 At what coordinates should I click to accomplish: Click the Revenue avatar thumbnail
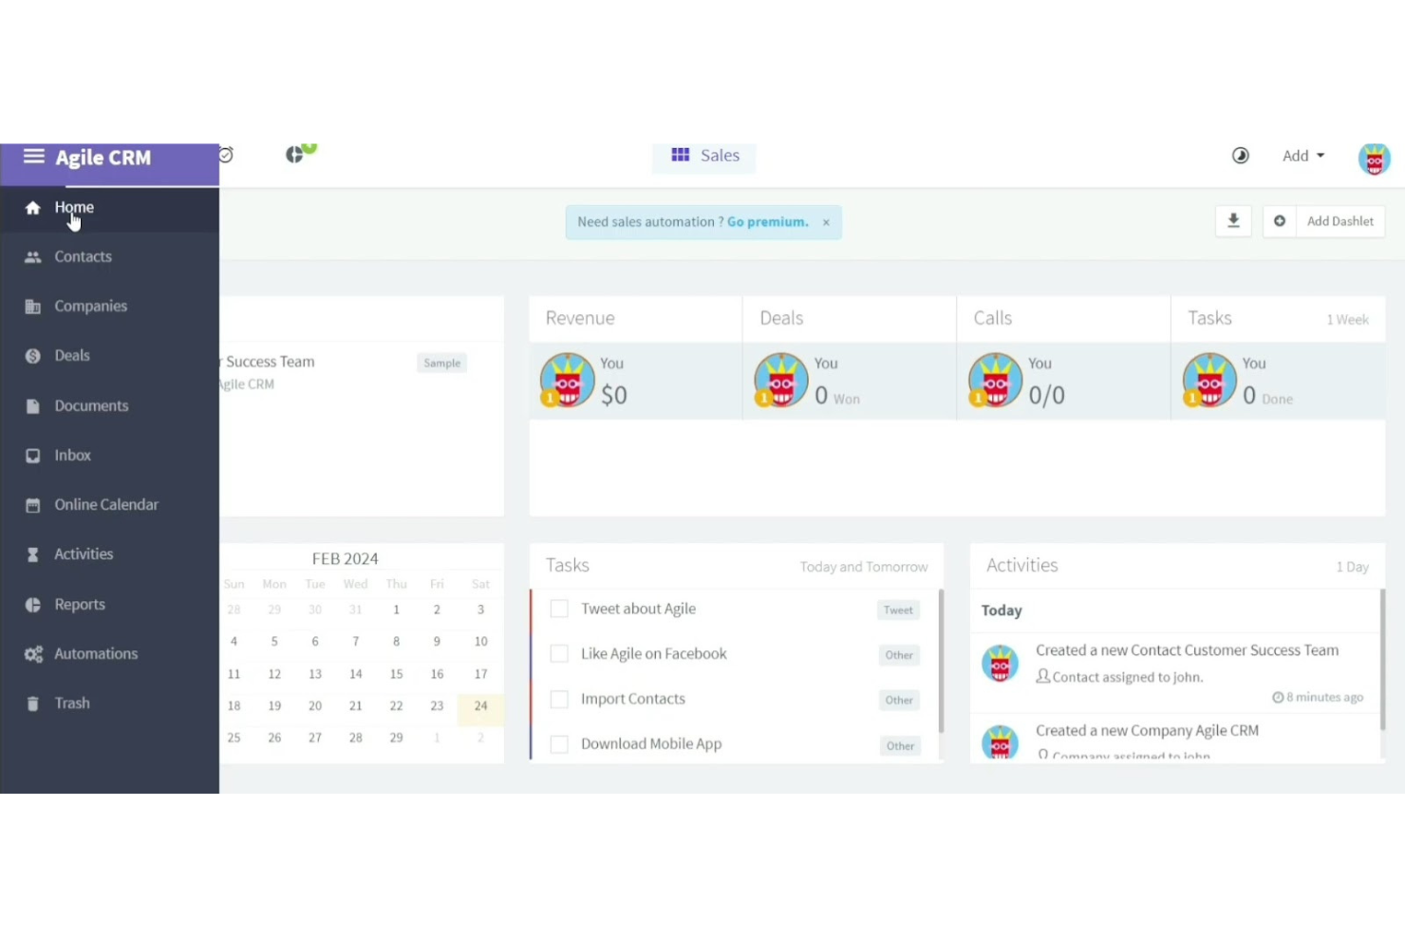coord(568,380)
